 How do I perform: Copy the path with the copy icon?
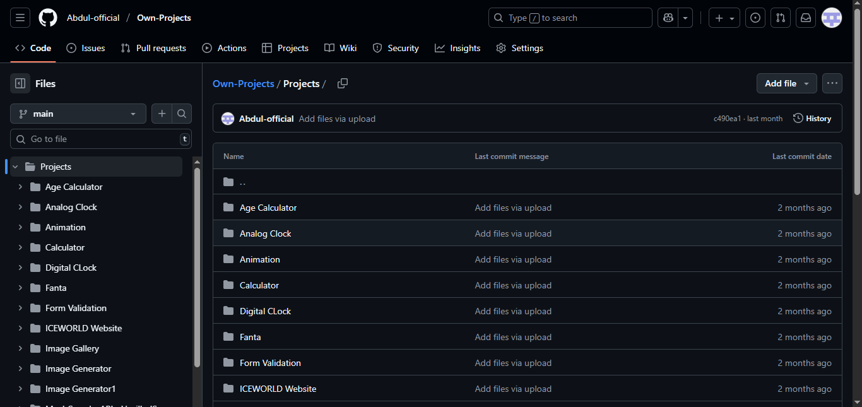pos(343,84)
